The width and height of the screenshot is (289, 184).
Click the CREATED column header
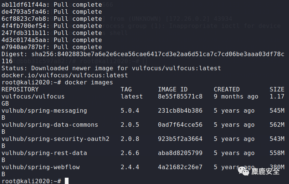click(x=227, y=90)
